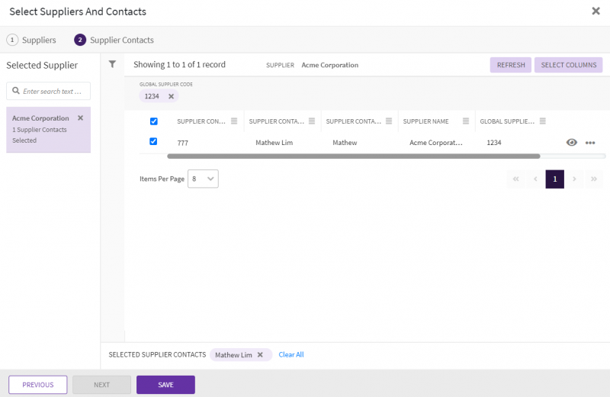
Task: View details with the eye icon
Action: [571, 143]
